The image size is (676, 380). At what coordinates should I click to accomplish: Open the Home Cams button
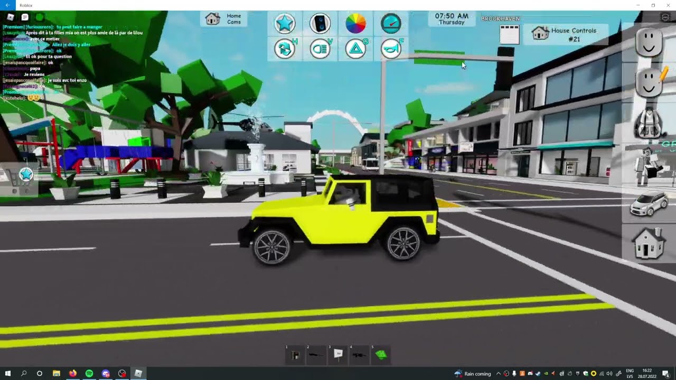pyautogui.click(x=223, y=19)
